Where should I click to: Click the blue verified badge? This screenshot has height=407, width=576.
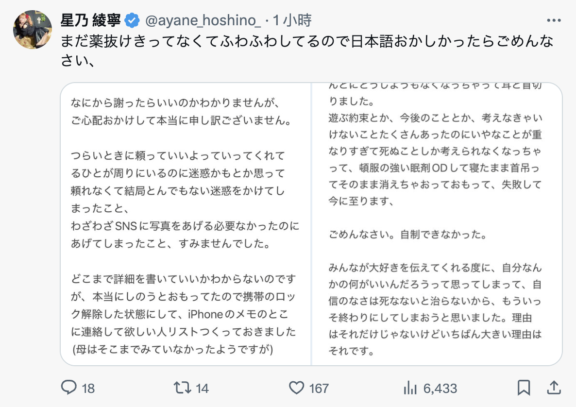[x=132, y=20]
